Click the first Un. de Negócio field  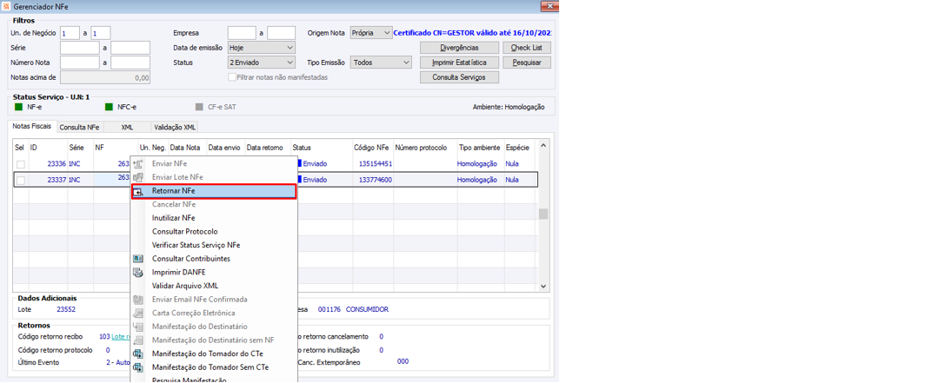tap(70, 33)
